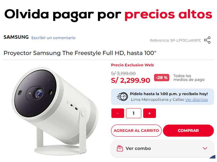217x162 pixels.
Task: Click the -28 % discount badge
Action: (161, 77)
